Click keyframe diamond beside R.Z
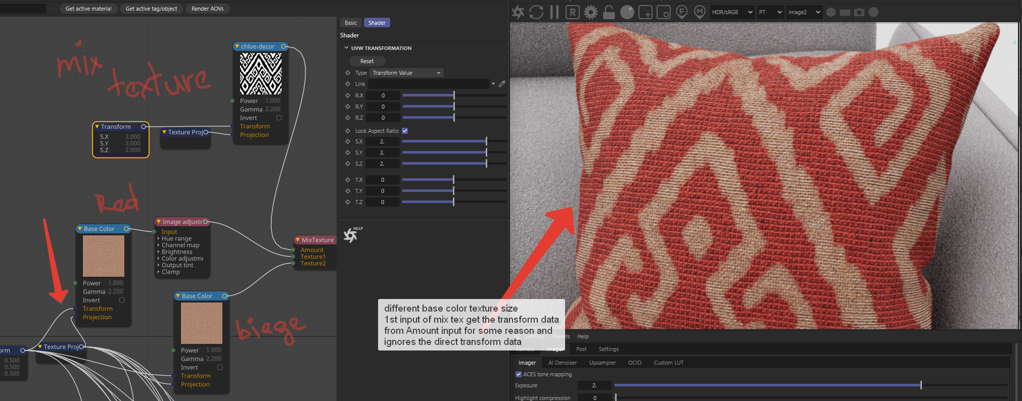 (348, 118)
